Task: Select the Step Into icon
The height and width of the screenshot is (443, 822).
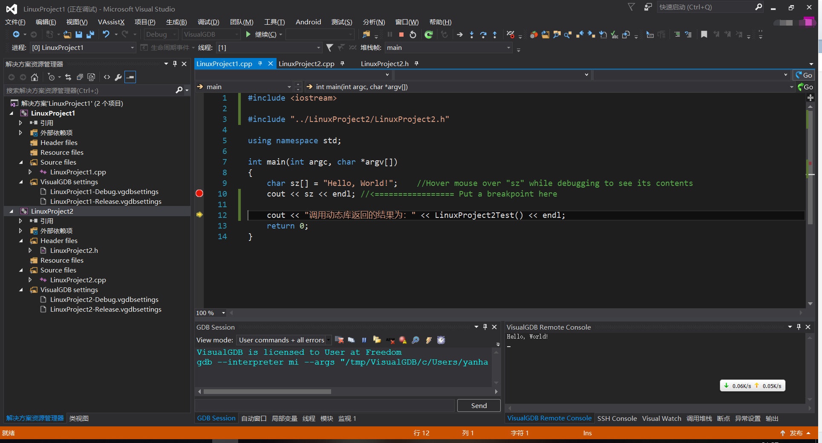Action: [472, 35]
